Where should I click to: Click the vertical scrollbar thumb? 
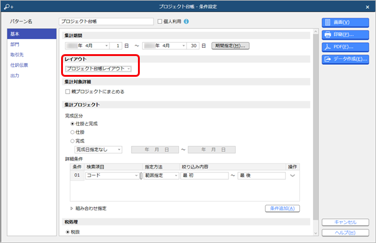tap(316, 127)
